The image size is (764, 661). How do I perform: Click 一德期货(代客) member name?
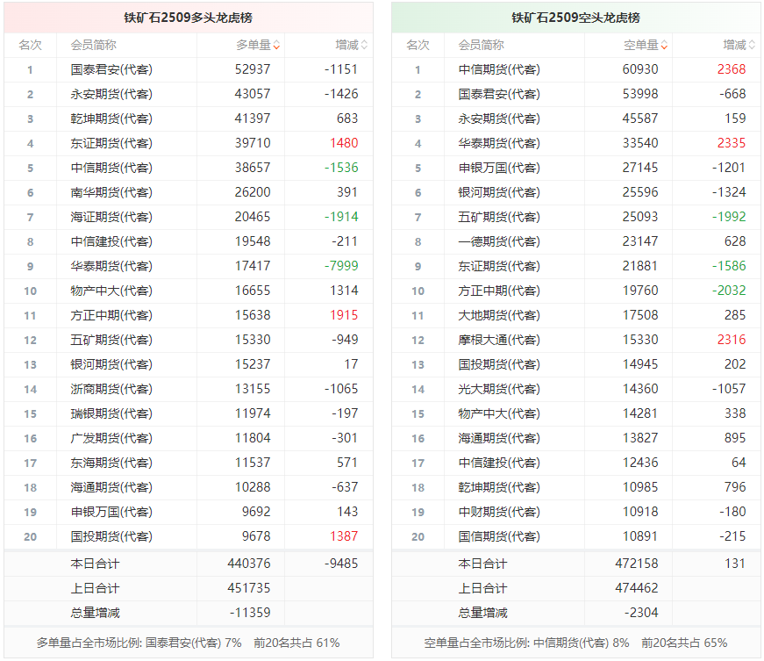point(498,241)
